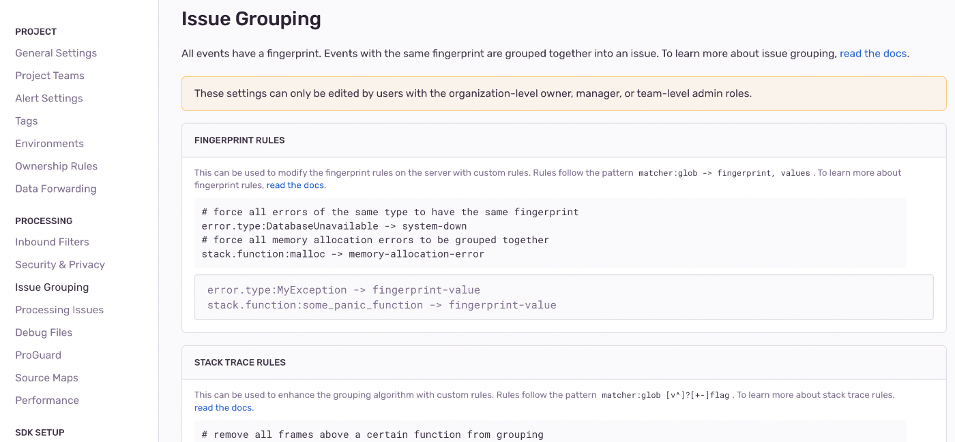Open Performance settings page
The height and width of the screenshot is (442, 955).
(x=47, y=400)
